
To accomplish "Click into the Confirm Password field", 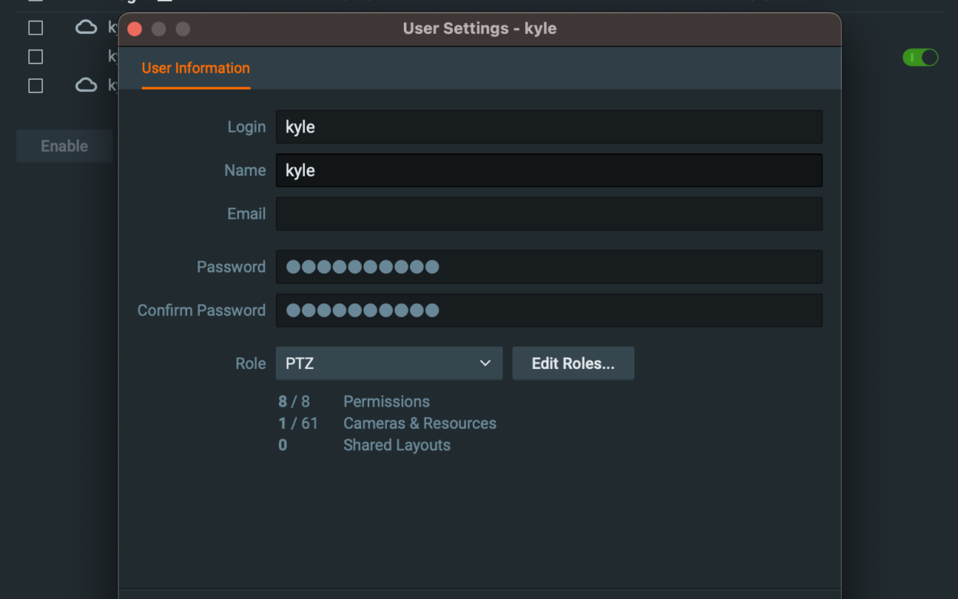I will point(549,311).
